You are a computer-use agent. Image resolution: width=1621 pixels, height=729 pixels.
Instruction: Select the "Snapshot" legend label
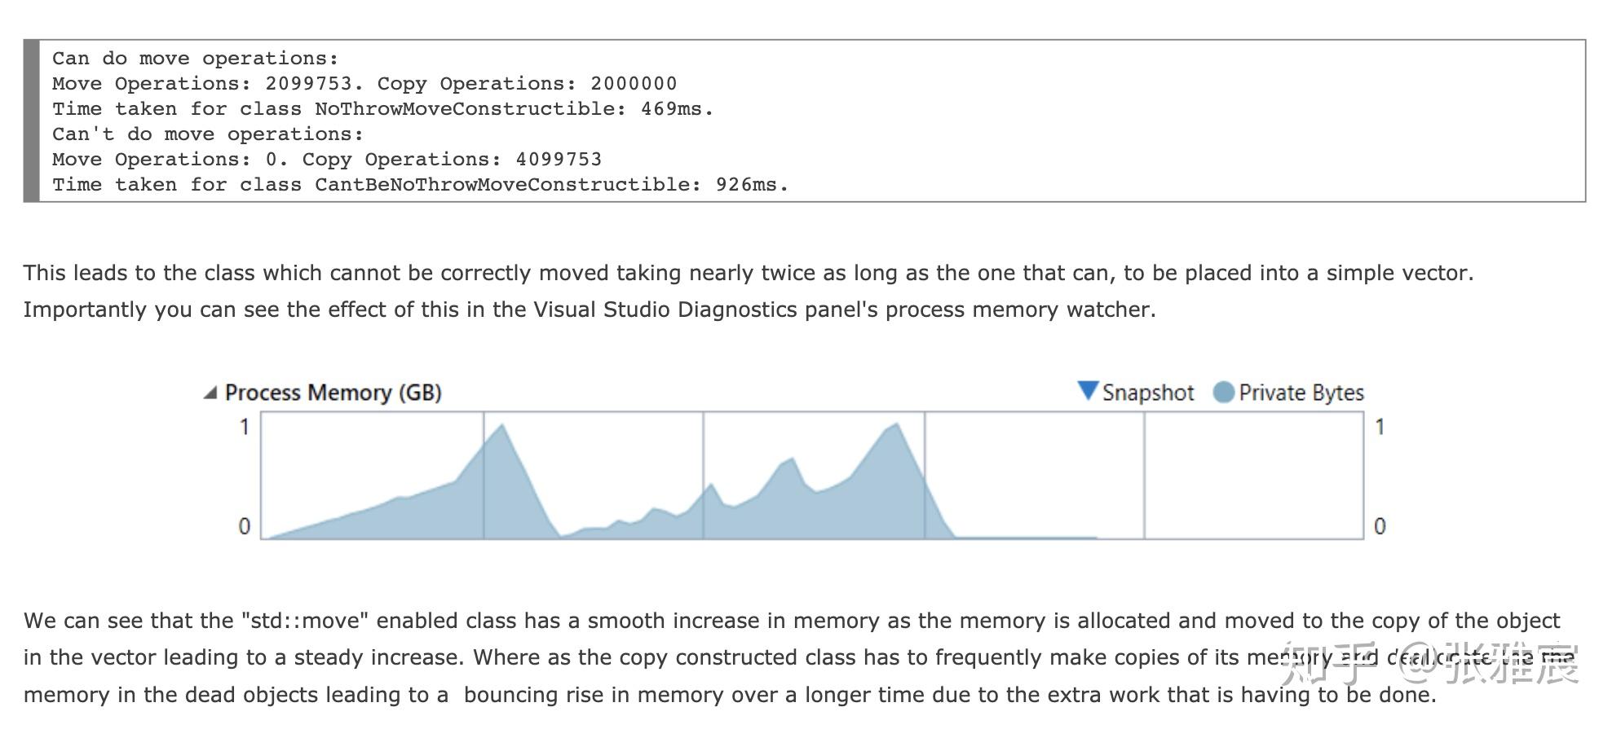[1147, 393]
